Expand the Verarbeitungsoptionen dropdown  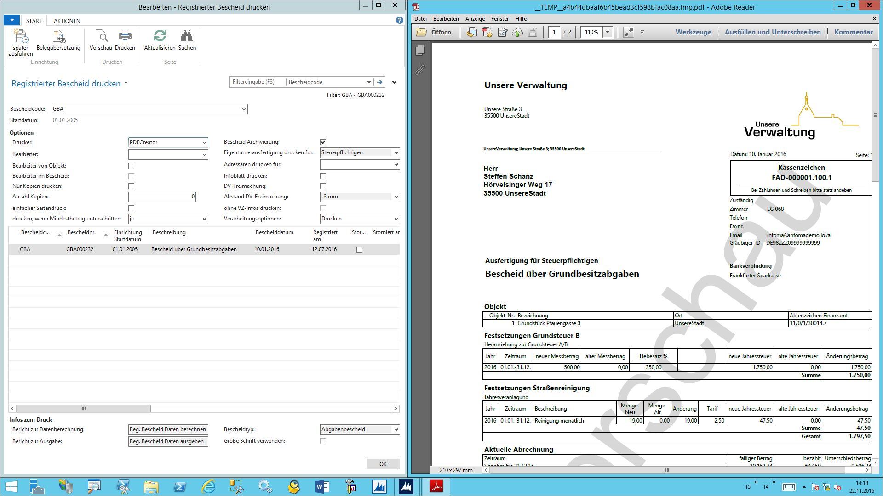point(396,219)
